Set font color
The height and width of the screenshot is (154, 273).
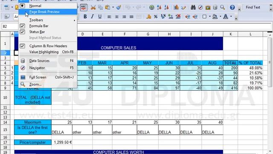pos(226,17)
